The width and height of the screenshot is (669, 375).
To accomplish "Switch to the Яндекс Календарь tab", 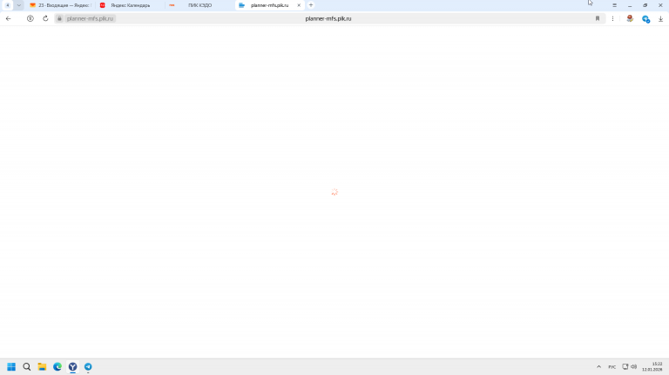I will [130, 5].
